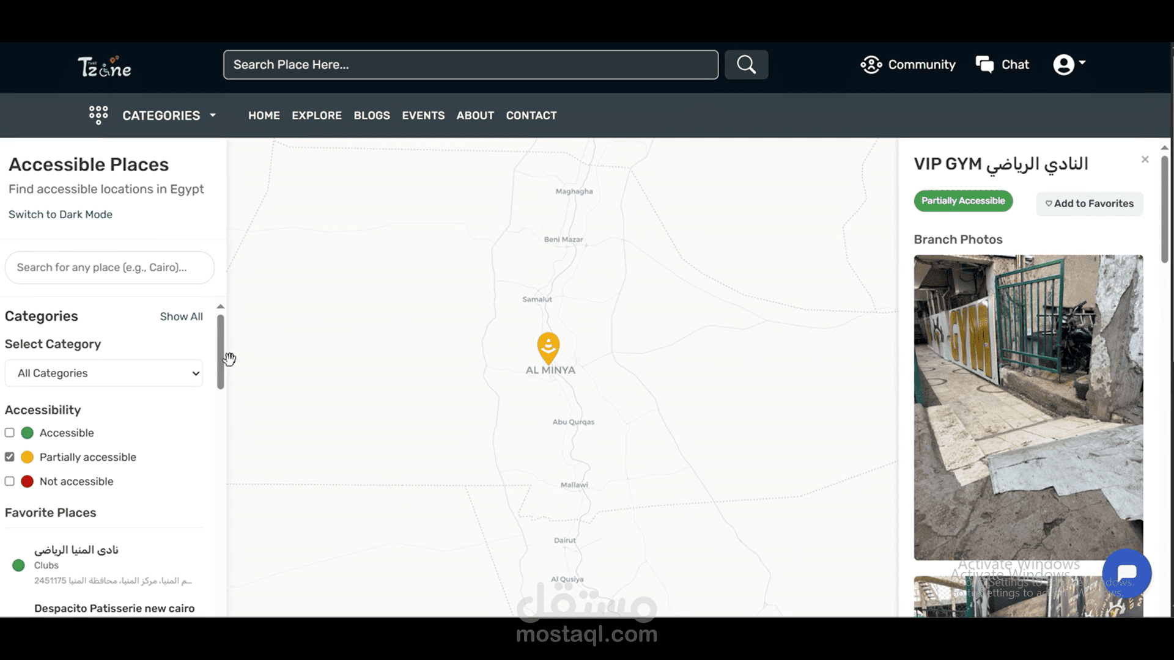Open the blue chat widget bubble
The image size is (1174, 660).
[1126, 573]
